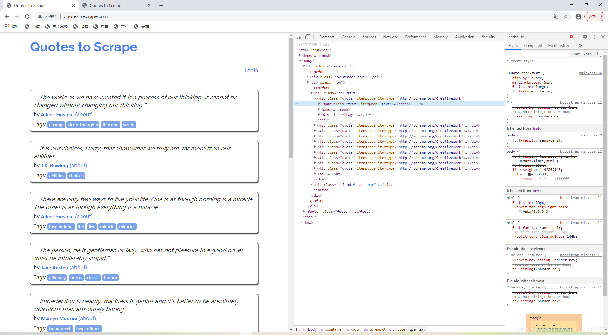The width and height of the screenshot is (608, 335).
Task: Select div.quote in the breadcrumb bar
Action: tap(397, 329)
